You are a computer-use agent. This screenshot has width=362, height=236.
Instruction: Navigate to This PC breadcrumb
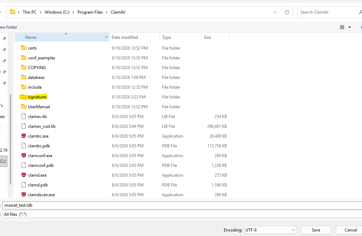coord(30,12)
